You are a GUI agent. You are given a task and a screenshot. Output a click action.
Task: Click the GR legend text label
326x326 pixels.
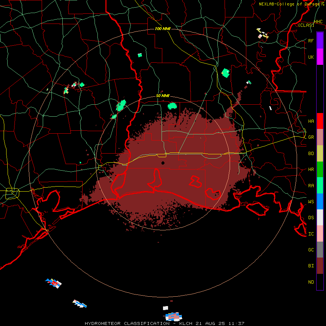click(x=311, y=137)
